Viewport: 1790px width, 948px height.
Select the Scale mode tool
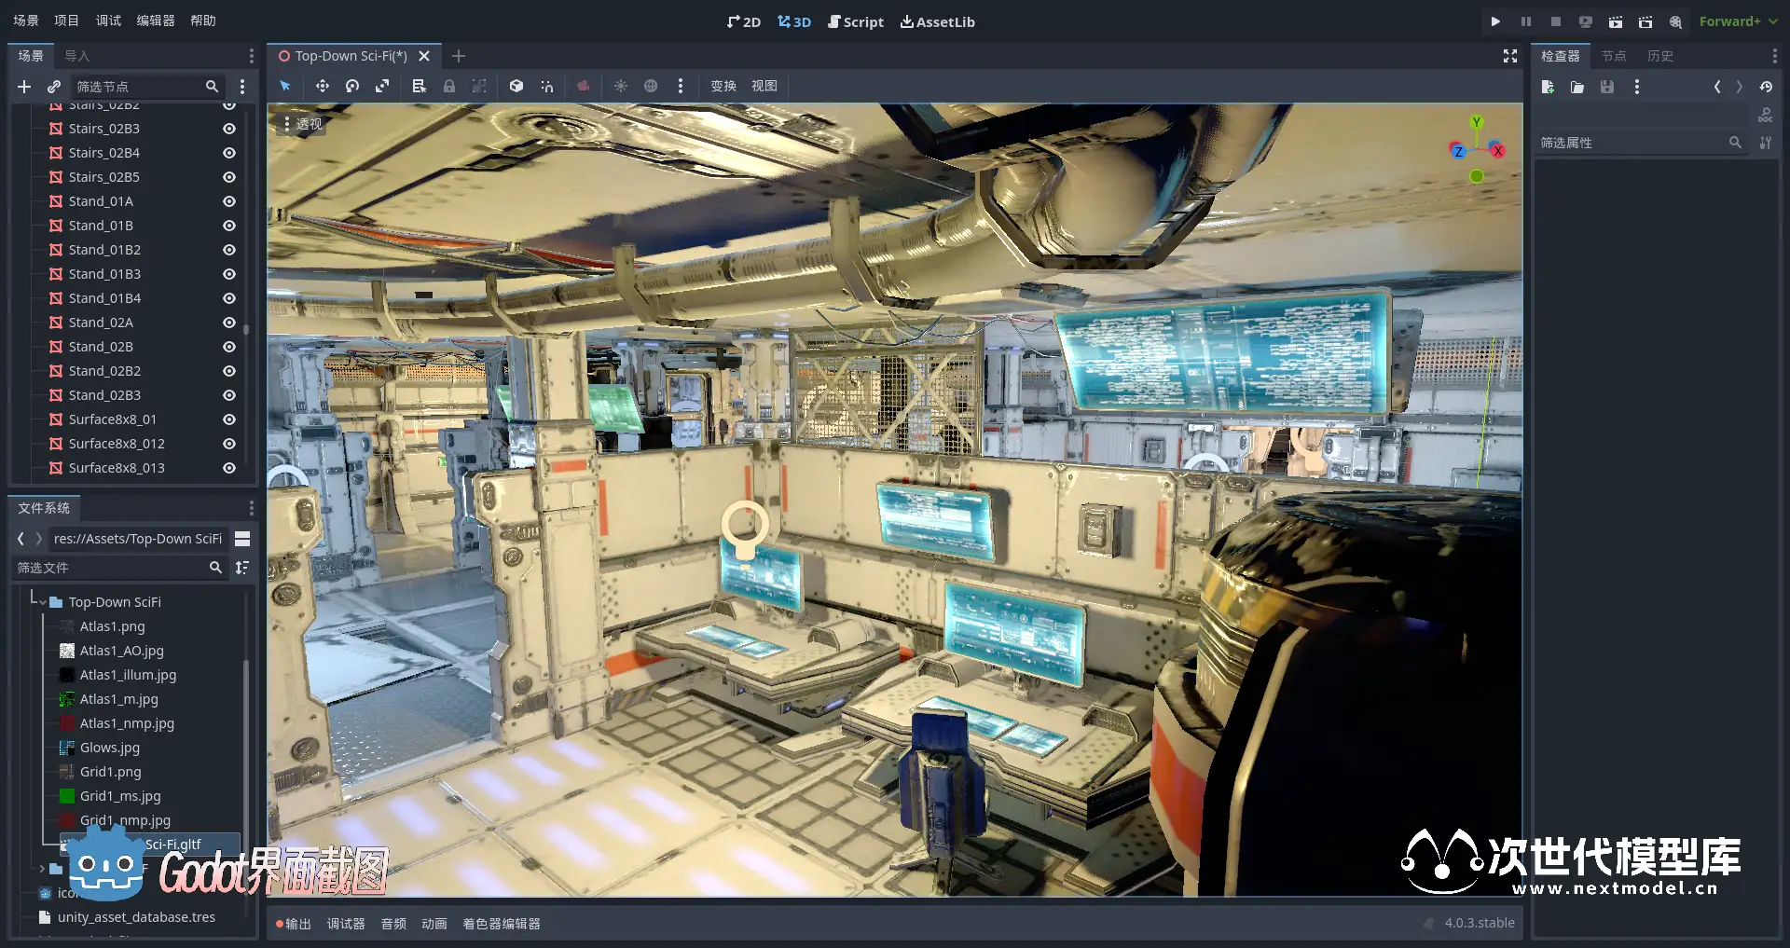(382, 86)
